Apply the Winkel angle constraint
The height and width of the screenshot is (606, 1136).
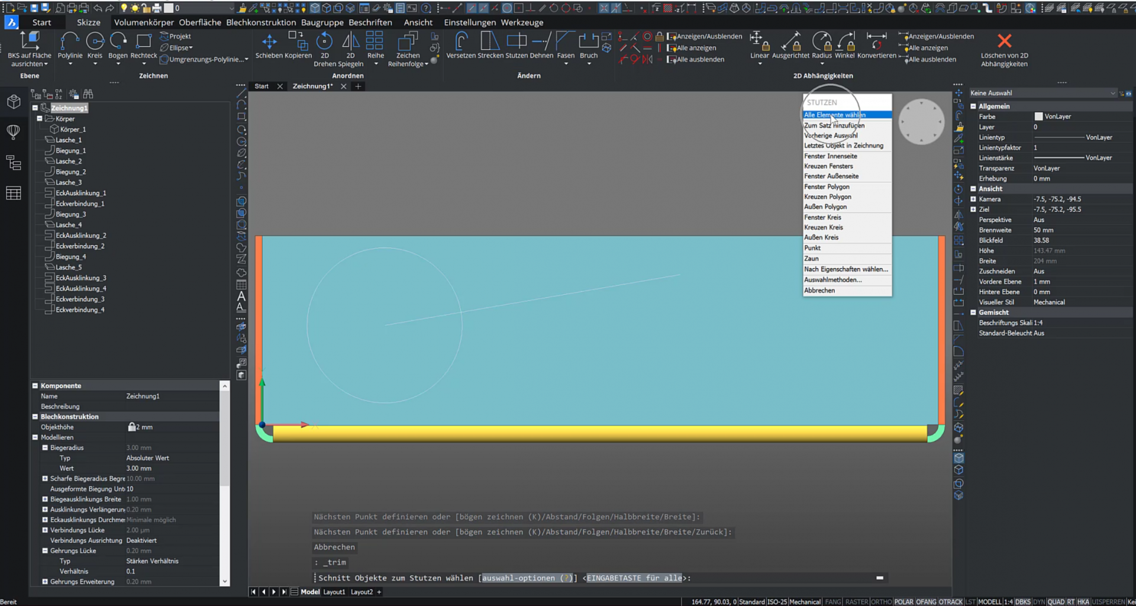tap(844, 46)
